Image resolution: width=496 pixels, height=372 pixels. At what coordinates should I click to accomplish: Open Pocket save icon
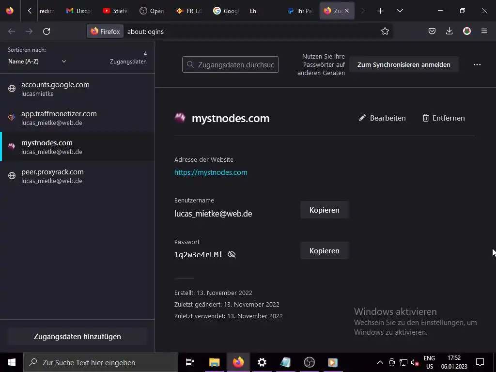click(x=432, y=31)
